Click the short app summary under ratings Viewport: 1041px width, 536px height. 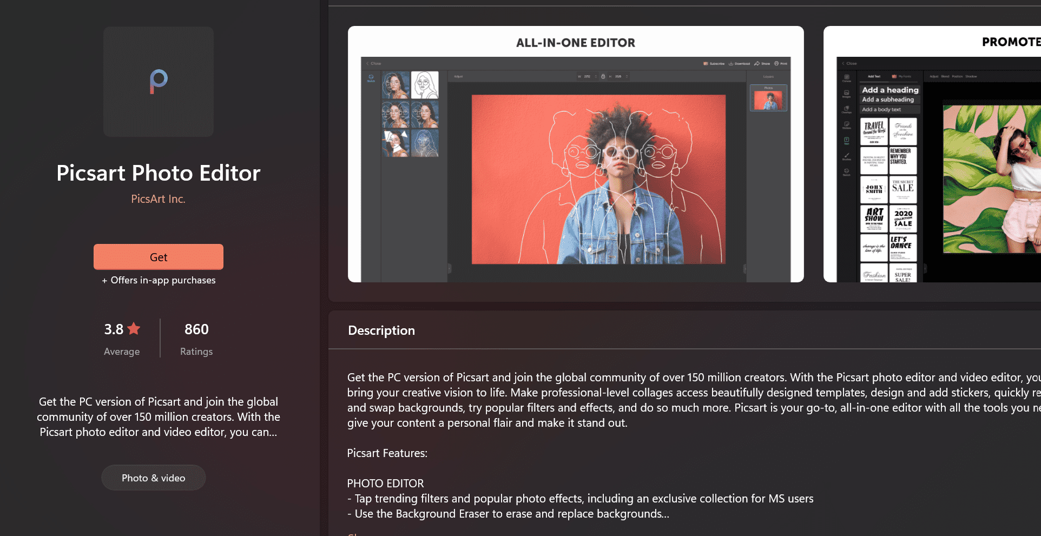(159, 417)
